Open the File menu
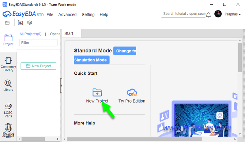The image size is (245, 142). 50,14
